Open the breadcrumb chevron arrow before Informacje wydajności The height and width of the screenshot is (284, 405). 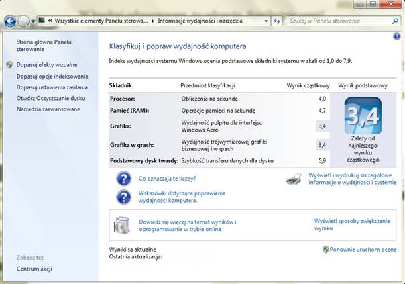pos(153,21)
